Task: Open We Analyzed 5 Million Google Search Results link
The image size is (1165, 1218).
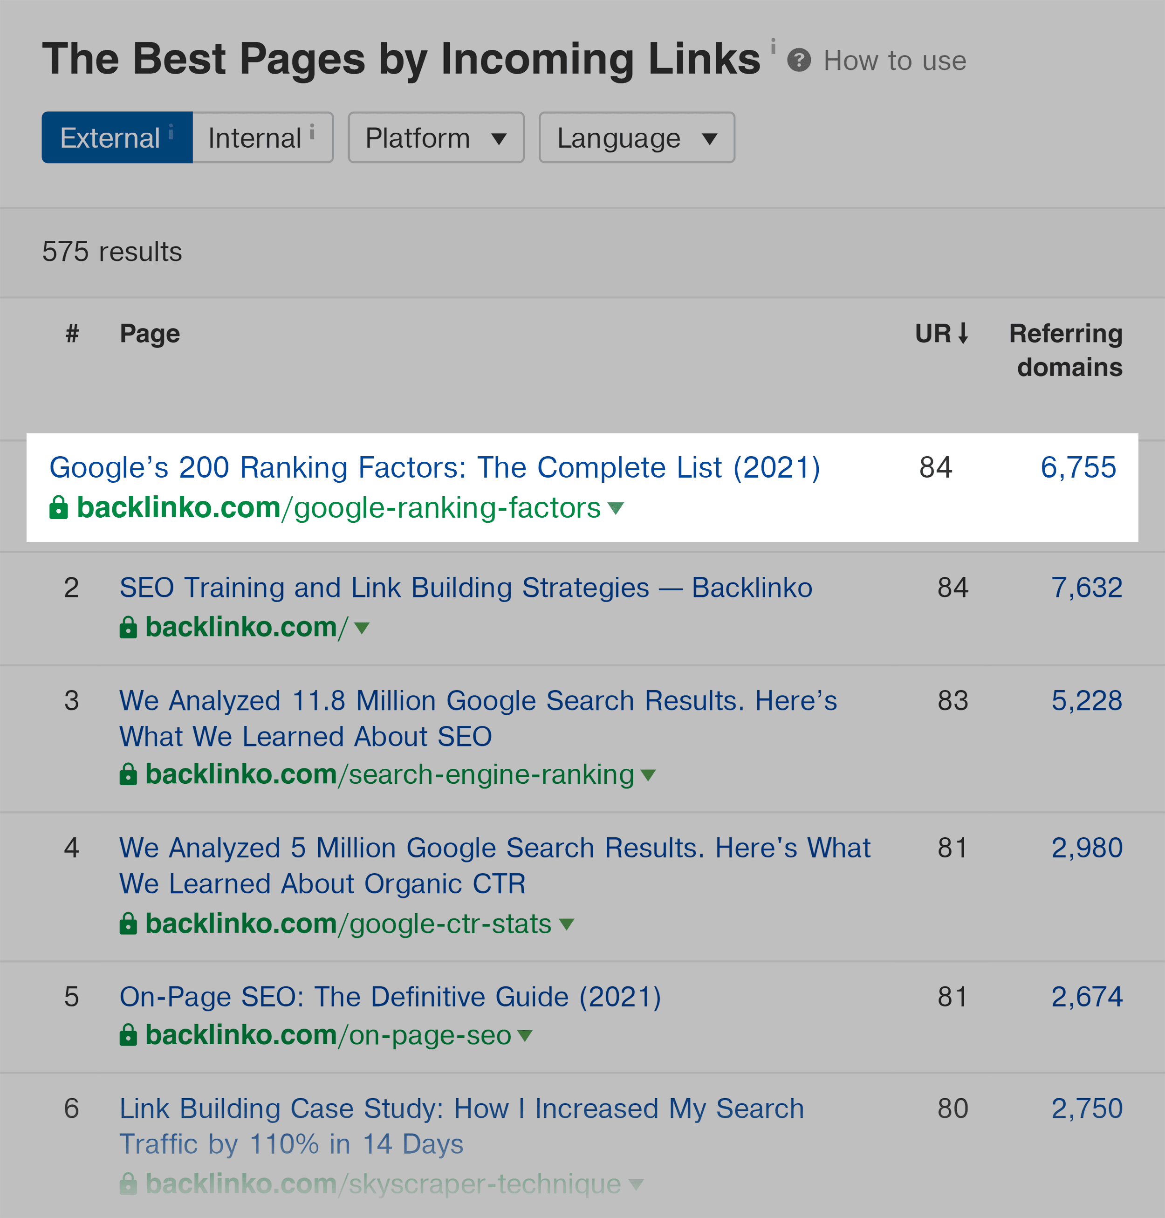Action: click(495, 866)
